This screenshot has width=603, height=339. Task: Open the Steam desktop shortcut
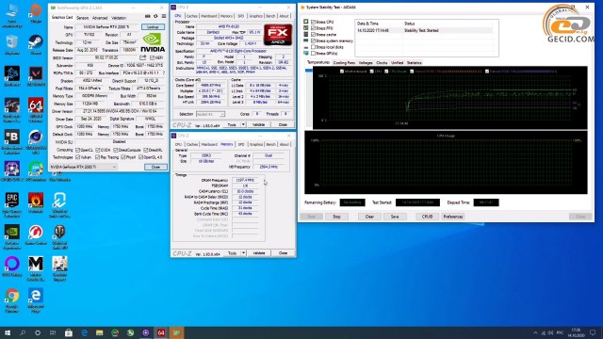point(36,45)
